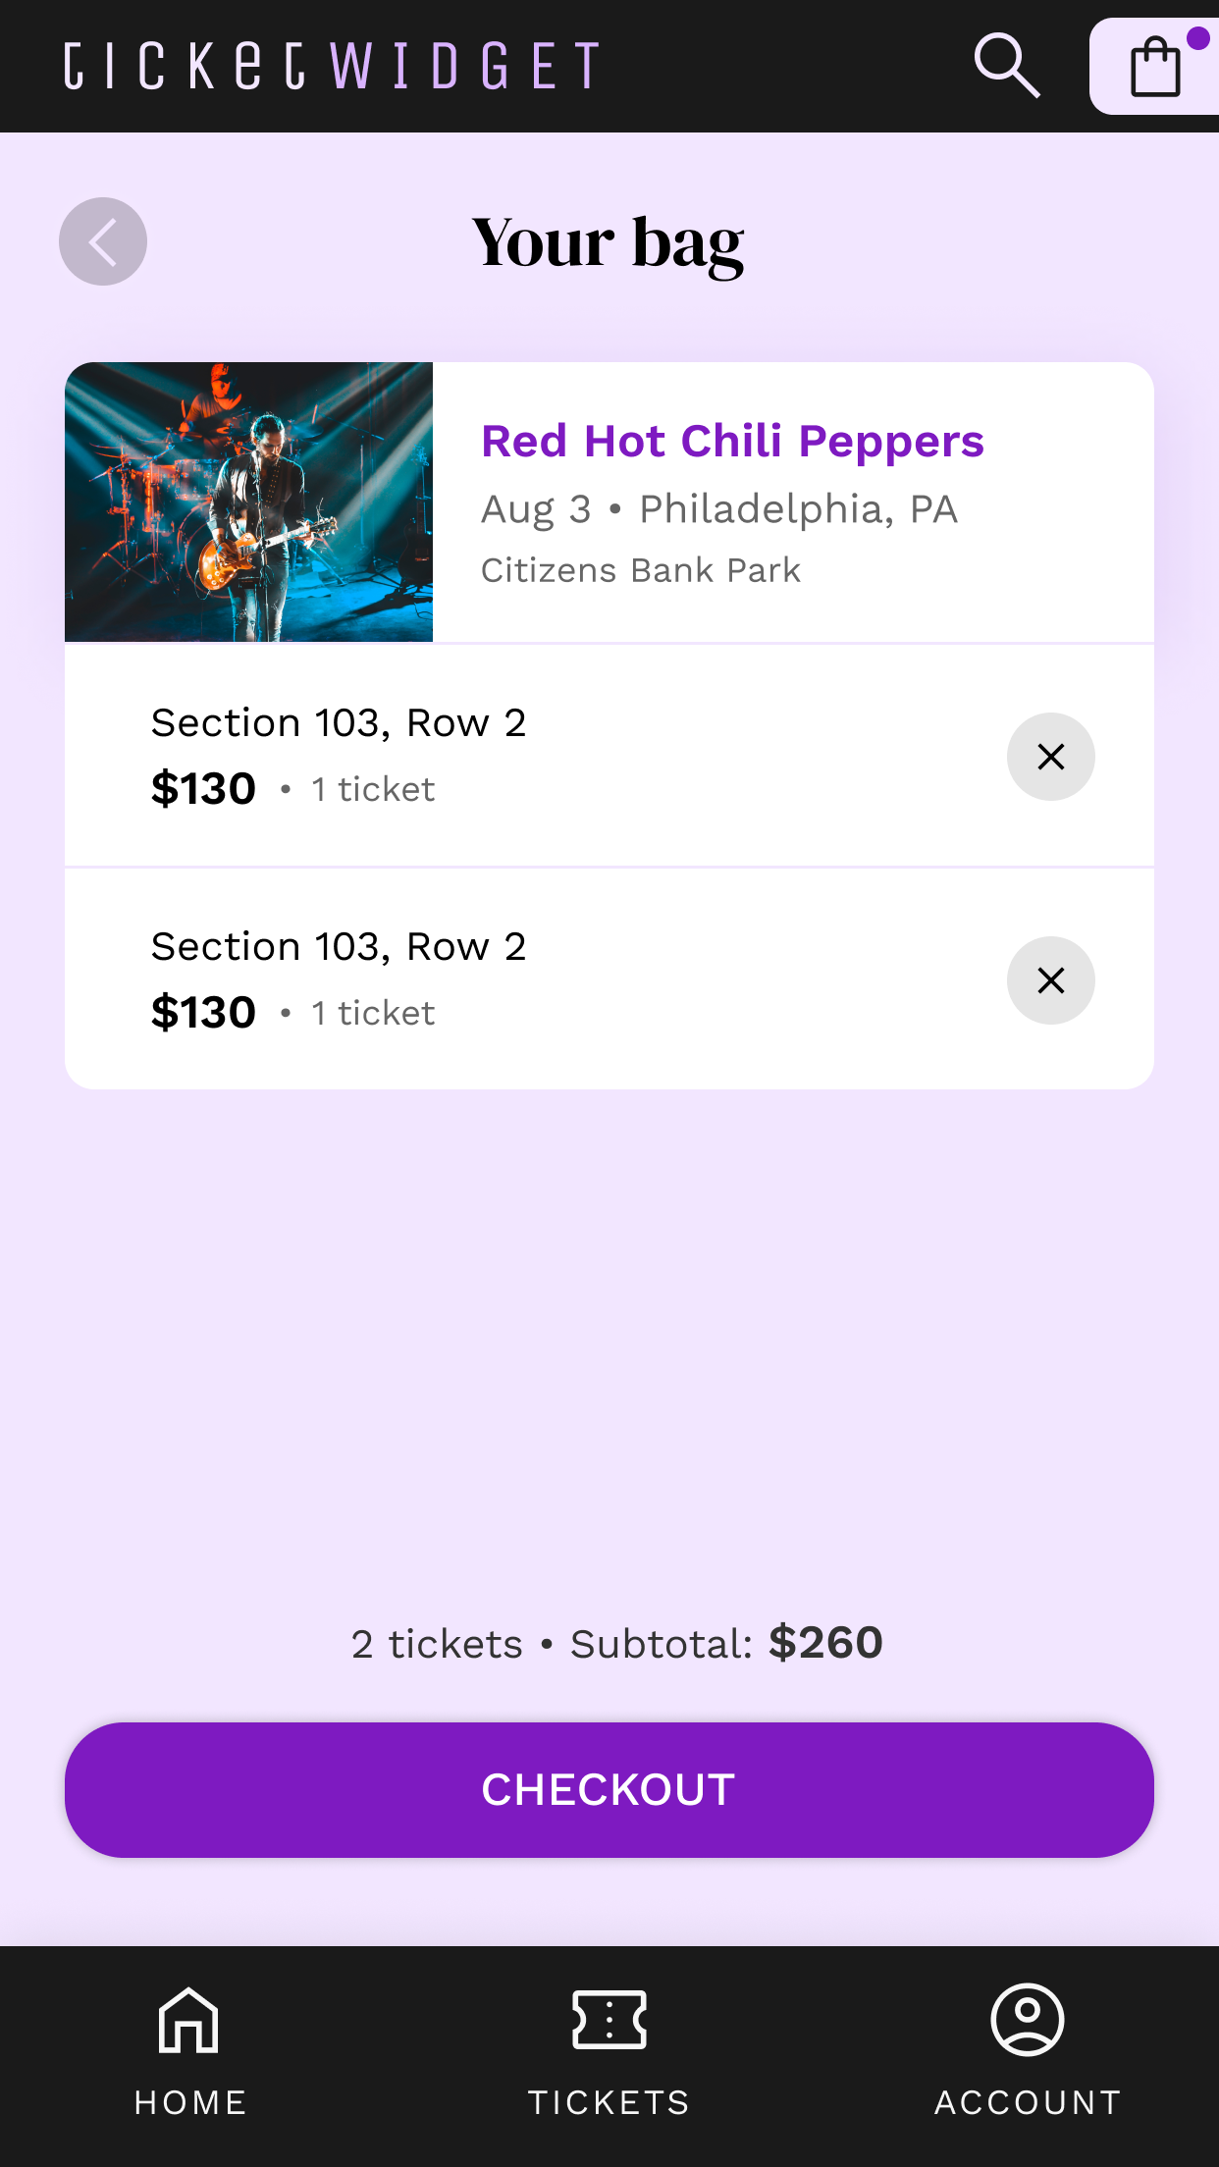This screenshot has width=1219, height=2167.
Task: Select the TICKETS tab label
Action: pos(609,2102)
